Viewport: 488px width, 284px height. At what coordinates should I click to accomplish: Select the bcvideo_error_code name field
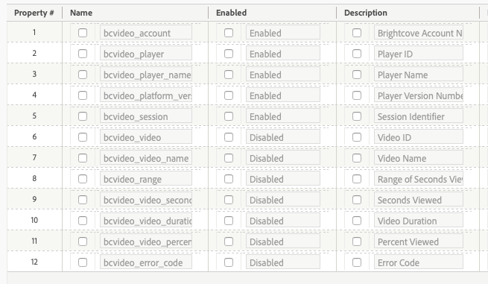pos(146,262)
